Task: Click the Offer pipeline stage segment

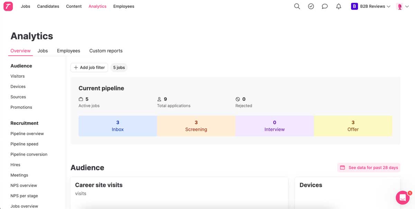Action: pos(353,126)
